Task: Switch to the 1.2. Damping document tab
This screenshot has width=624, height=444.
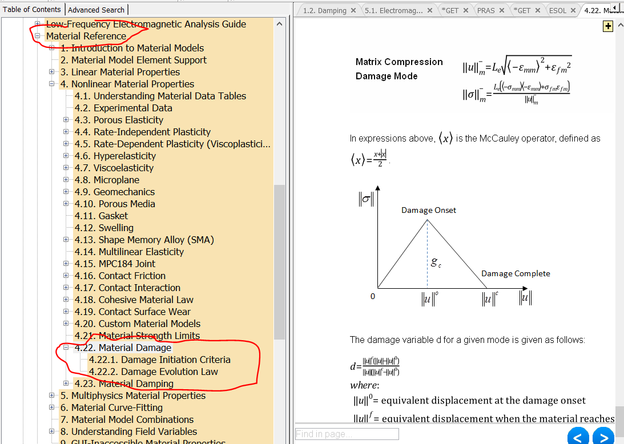Action: (324, 10)
